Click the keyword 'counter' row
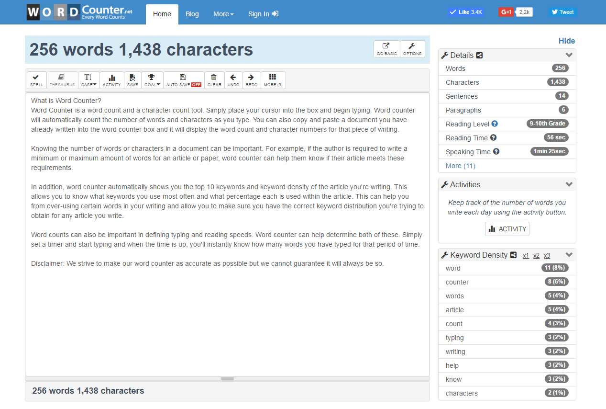 (507, 282)
